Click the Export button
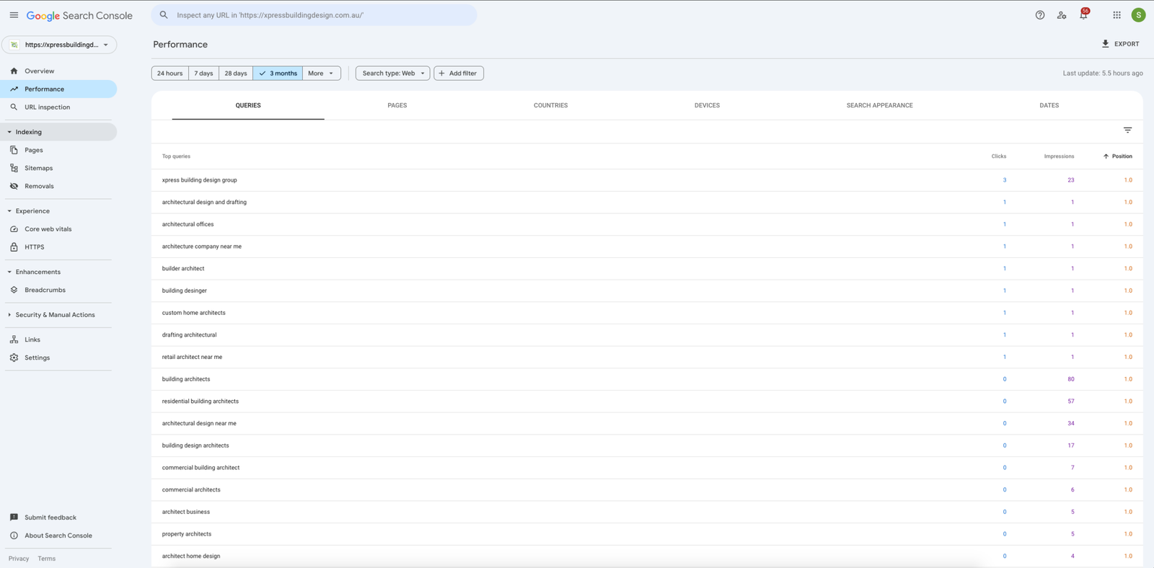 click(1120, 44)
